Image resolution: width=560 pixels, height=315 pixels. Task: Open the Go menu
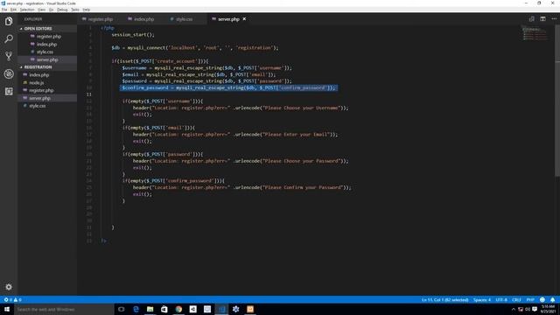pyautogui.click(x=52, y=10)
